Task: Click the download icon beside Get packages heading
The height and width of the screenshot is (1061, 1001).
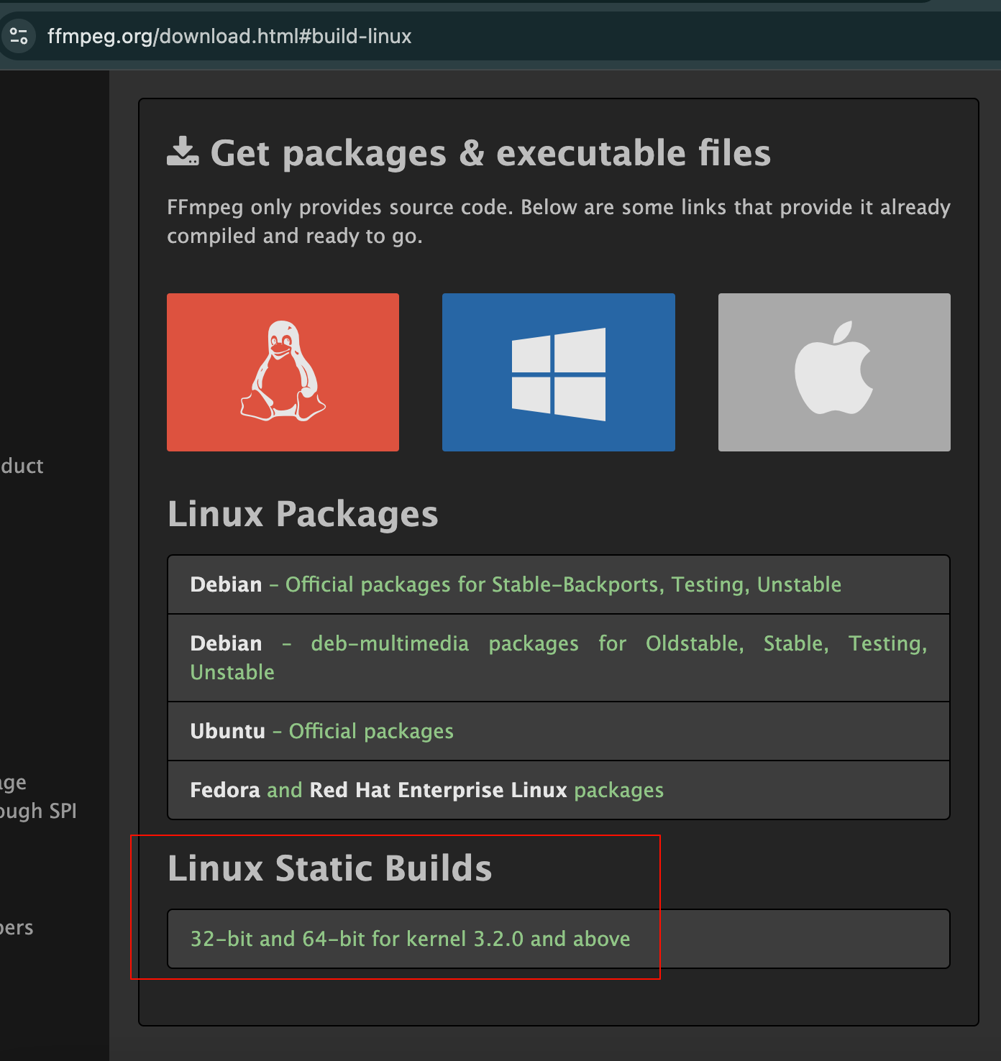Action: (x=183, y=152)
